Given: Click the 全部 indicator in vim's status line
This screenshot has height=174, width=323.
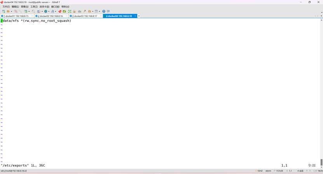Looking at the screenshot, I should (312, 165).
